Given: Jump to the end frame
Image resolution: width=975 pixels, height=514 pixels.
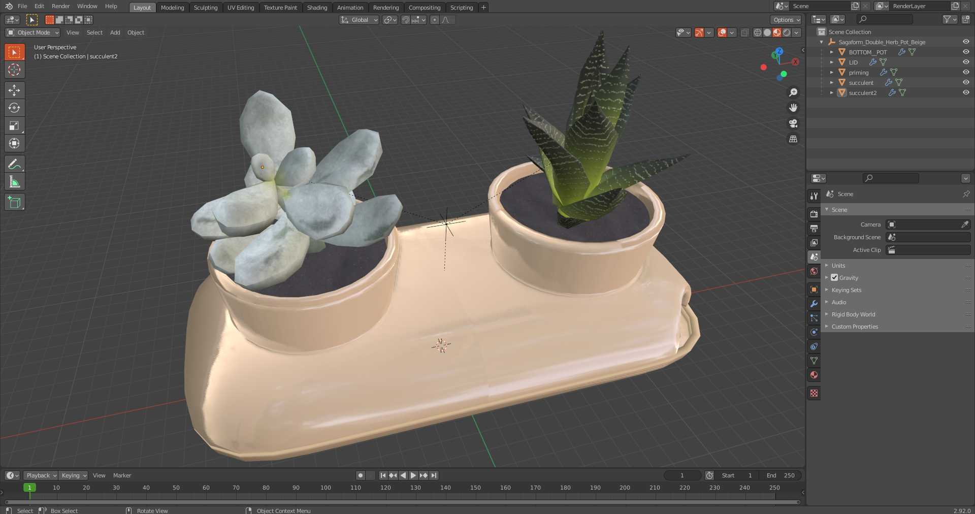Looking at the screenshot, I should pos(434,475).
